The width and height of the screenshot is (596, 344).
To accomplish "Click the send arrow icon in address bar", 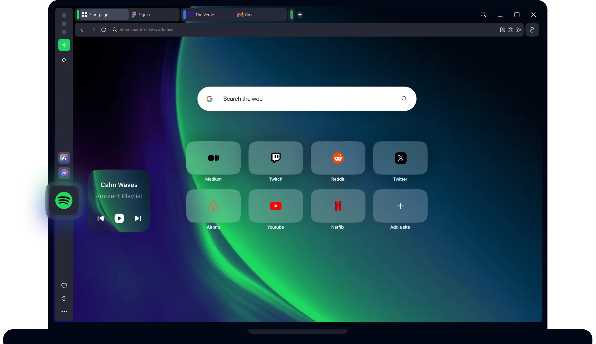I will point(519,30).
